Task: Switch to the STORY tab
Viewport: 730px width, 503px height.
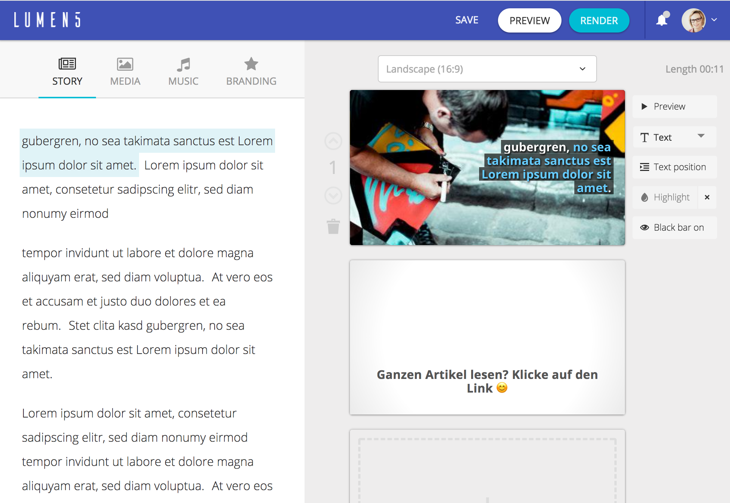Action: coord(67,72)
